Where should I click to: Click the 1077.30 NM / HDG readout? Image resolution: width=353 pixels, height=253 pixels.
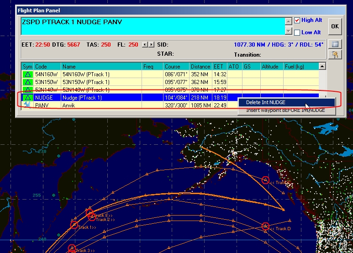pyautogui.click(x=279, y=45)
